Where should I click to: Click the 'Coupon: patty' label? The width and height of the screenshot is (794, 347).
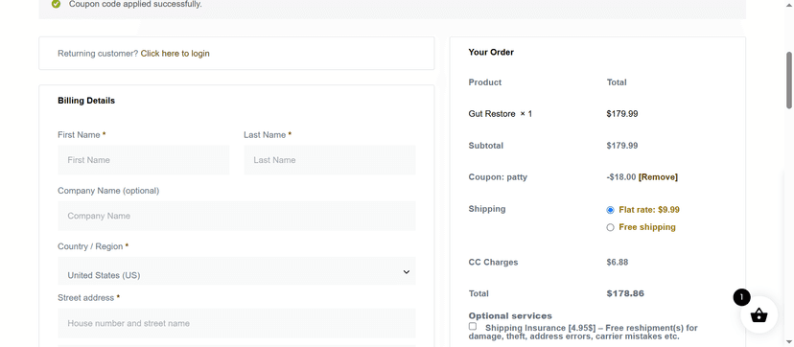[498, 177]
